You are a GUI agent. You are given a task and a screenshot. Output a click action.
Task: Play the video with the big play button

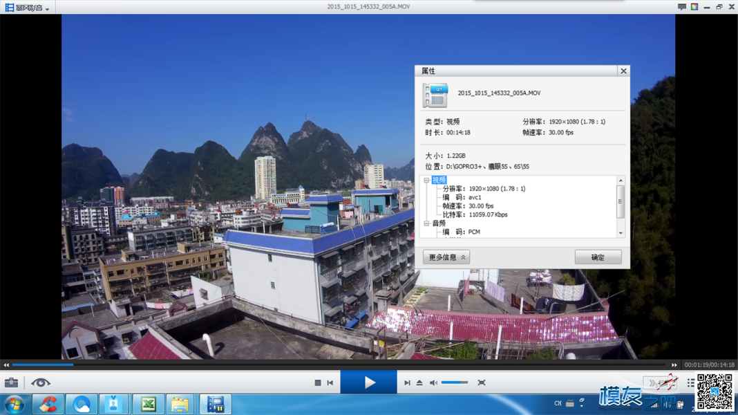[x=368, y=382]
